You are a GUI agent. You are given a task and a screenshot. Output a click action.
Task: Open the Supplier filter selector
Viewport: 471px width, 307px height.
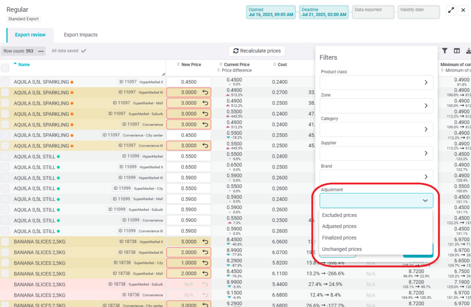(x=376, y=153)
